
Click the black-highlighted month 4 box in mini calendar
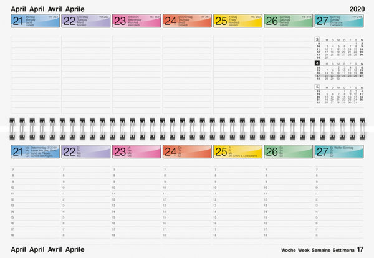(x=317, y=63)
